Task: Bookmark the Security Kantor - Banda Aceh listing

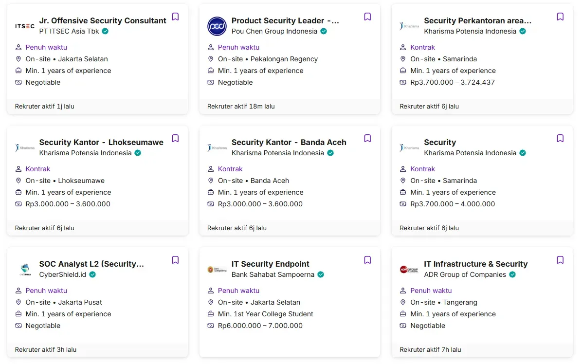Action: point(367,138)
